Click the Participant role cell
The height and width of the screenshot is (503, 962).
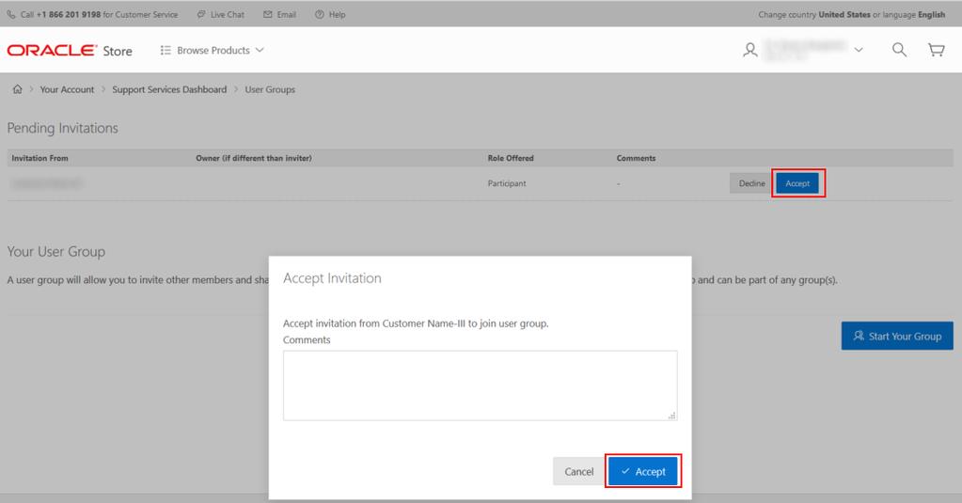(507, 183)
